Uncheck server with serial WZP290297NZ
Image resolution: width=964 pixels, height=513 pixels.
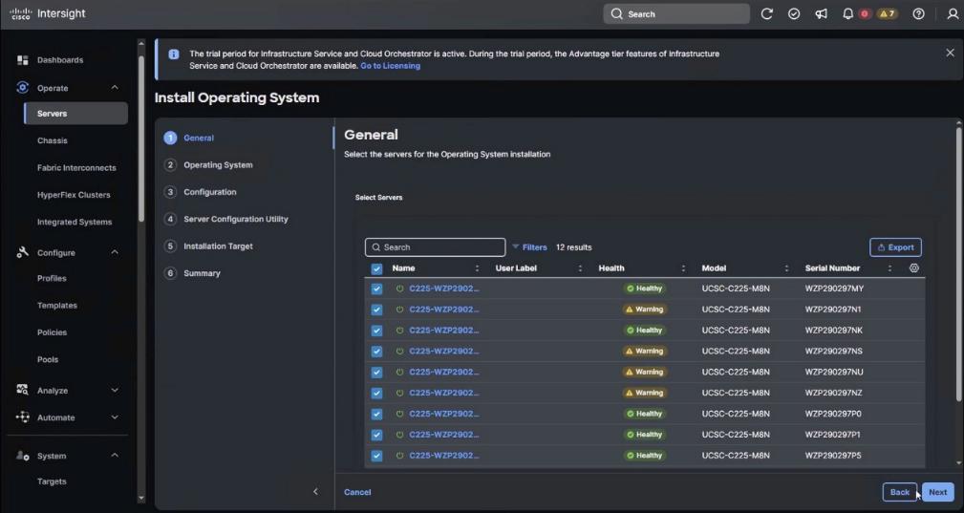point(376,394)
